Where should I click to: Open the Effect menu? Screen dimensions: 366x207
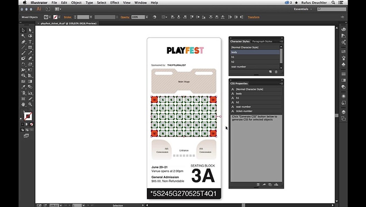115,3
